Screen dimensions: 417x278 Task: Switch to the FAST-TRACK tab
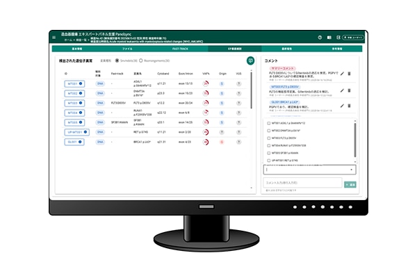tap(179, 49)
